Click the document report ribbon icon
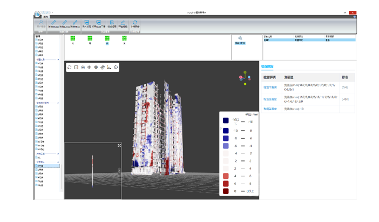379x222 pixels. (112, 23)
